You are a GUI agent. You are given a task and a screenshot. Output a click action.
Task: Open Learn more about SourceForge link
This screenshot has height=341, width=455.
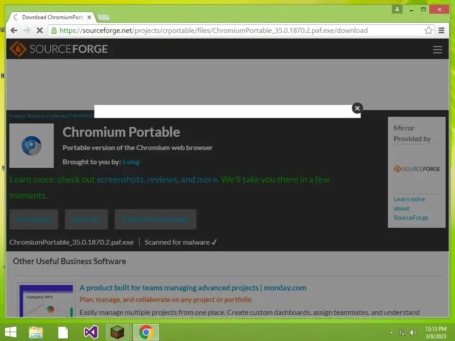click(x=411, y=208)
